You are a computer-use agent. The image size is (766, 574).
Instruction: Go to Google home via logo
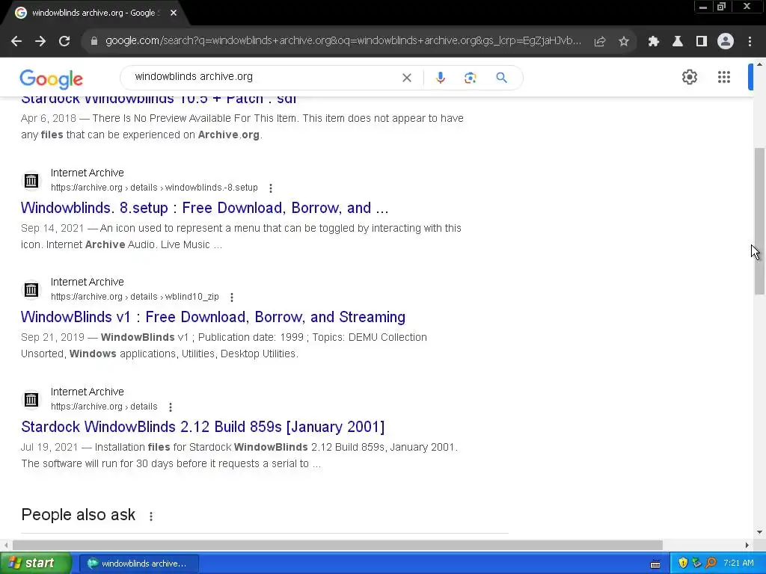52,79
